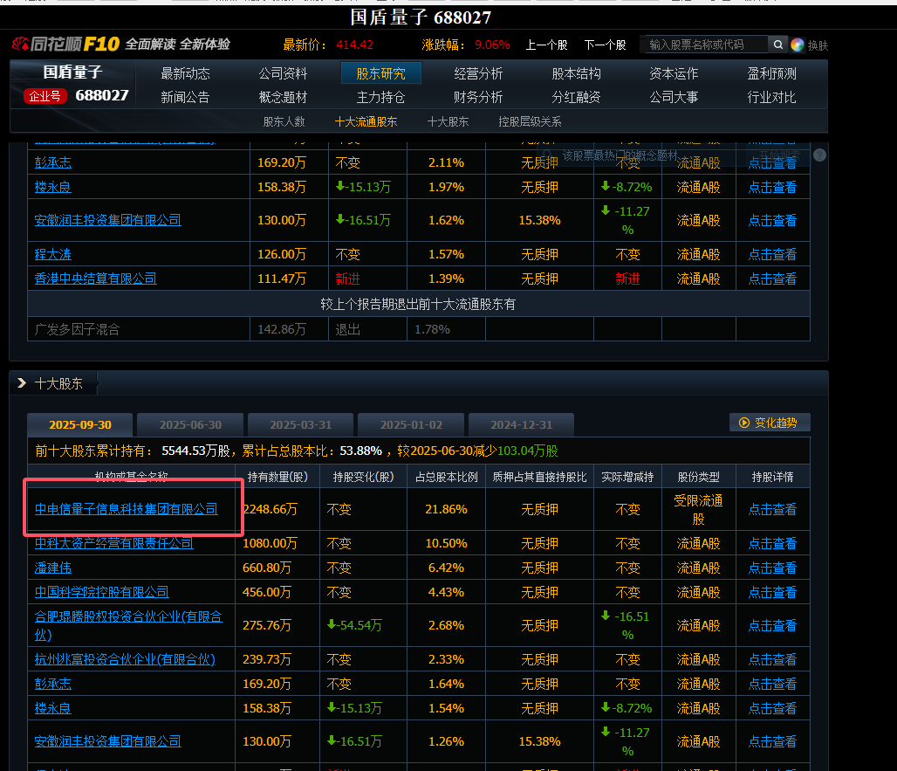Open the 经营分析 menu
This screenshot has height=771, width=897.
(478, 73)
